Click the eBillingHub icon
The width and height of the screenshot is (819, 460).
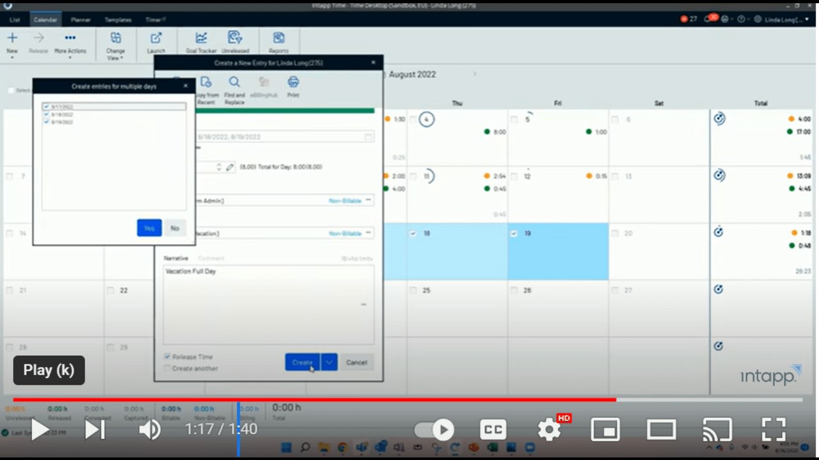(264, 82)
